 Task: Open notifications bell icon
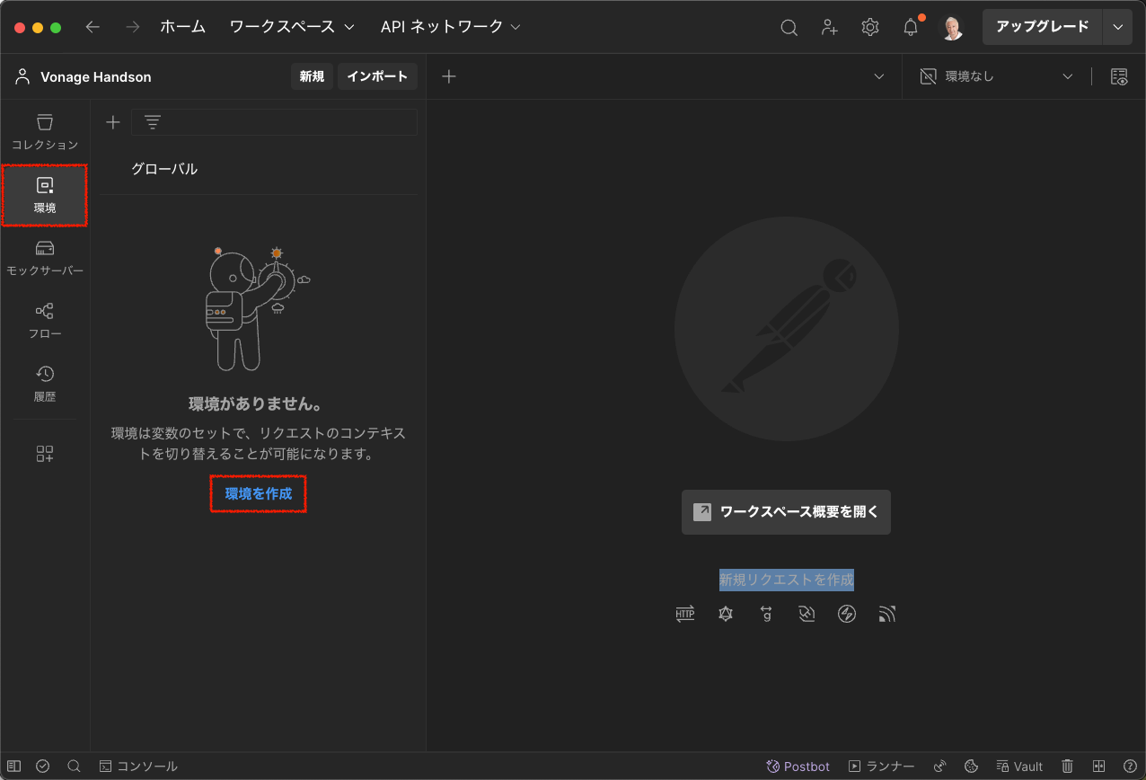pos(911,27)
